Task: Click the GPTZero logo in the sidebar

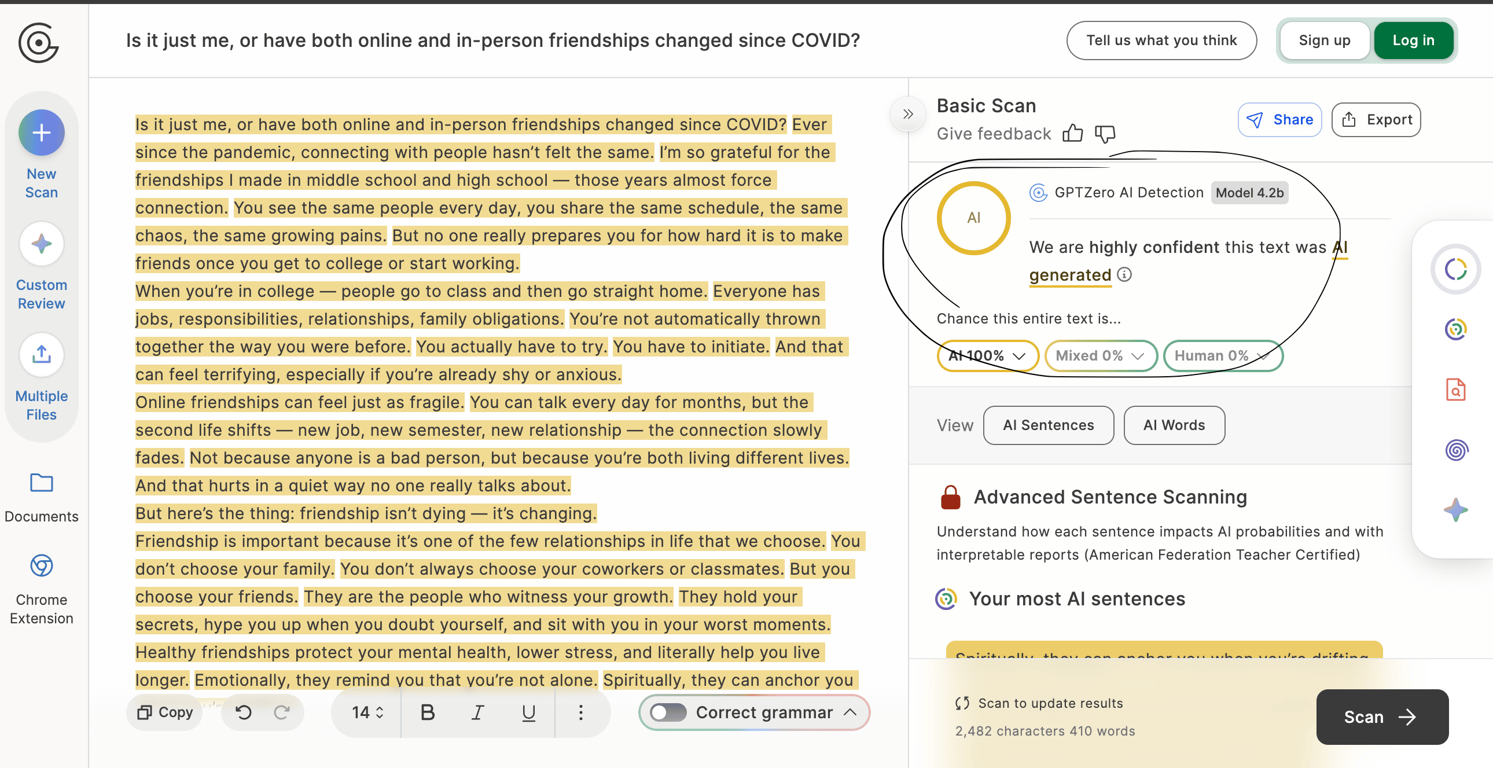Action: [38, 42]
